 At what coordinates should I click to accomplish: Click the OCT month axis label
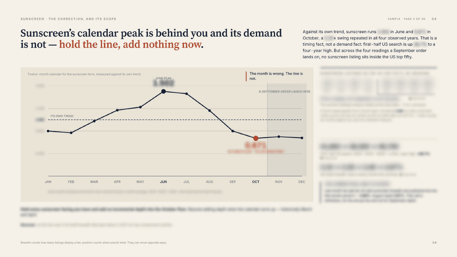256,182
